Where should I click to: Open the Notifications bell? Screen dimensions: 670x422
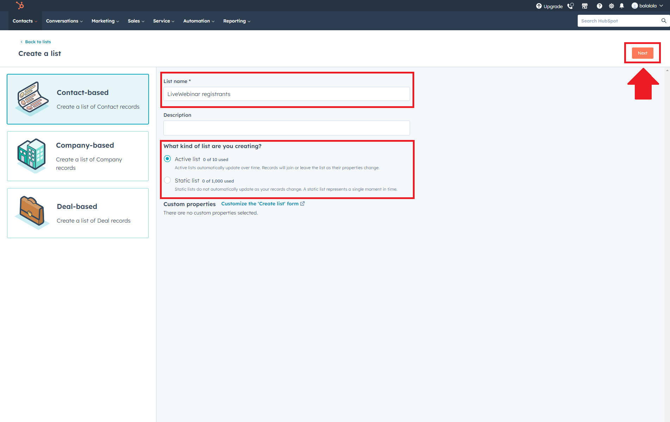point(622,6)
